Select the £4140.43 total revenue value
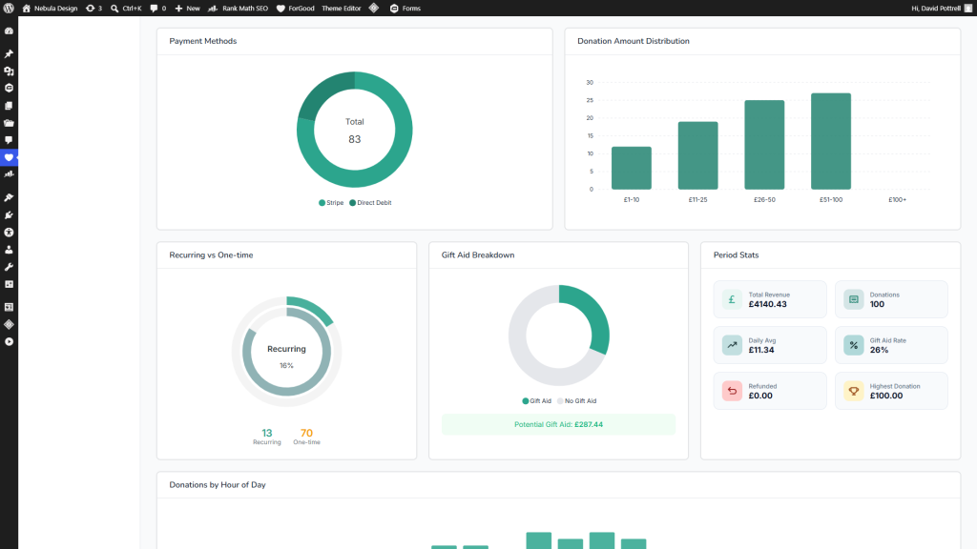Image resolution: width=977 pixels, height=549 pixels. pyautogui.click(x=767, y=304)
